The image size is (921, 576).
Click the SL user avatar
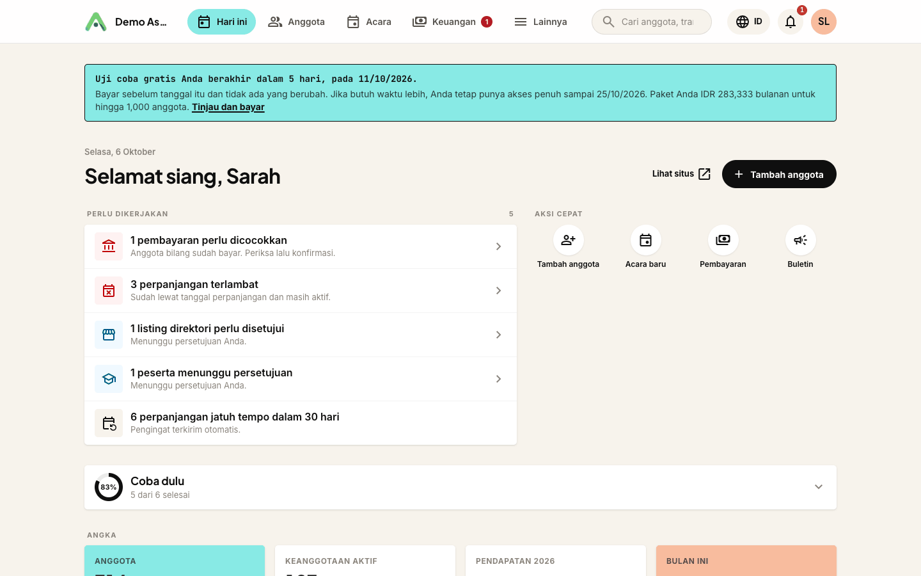click(x=824, y=22)
